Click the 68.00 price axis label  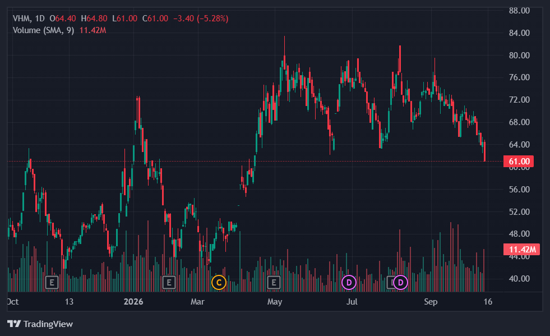pyautogui.click(x=519, y=122)
